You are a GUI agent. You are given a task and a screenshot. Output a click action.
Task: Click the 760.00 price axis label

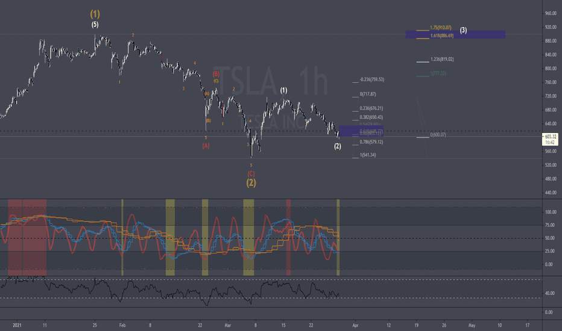(551, 82)
